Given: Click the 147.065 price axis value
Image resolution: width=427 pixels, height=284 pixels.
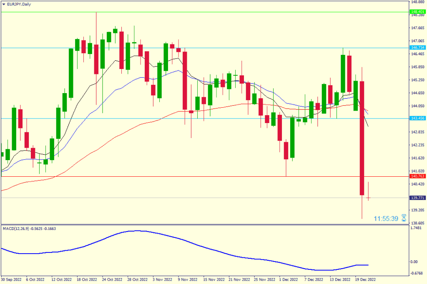Looking at the screenshot, I should pos(417,41).
